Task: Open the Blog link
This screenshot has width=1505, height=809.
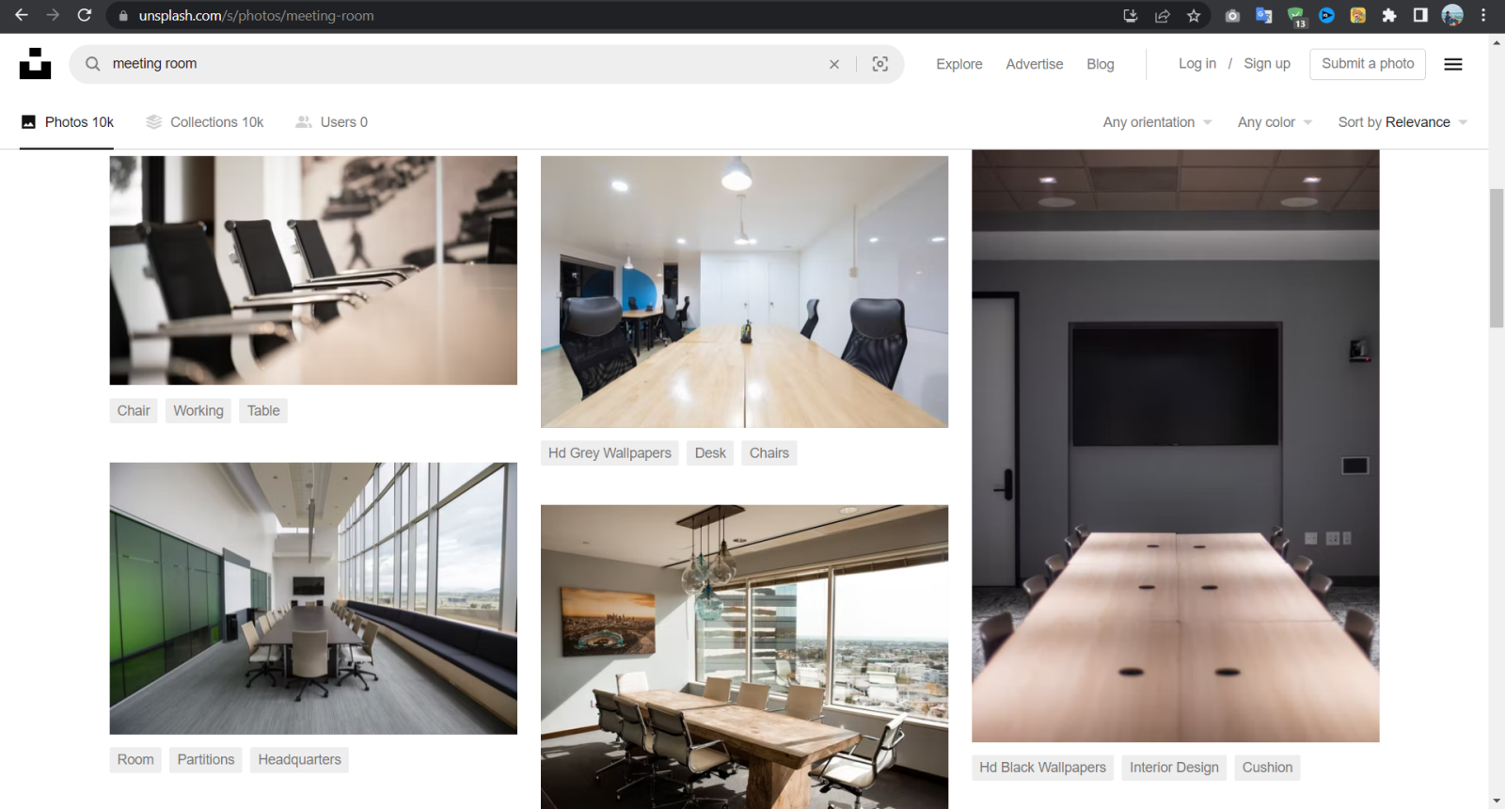Action: point(1101,64)
